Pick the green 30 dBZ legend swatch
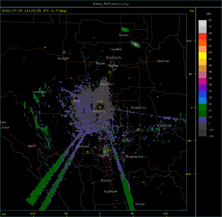The image size is (222, 217). pyautogui.click(x=202, y=107)
